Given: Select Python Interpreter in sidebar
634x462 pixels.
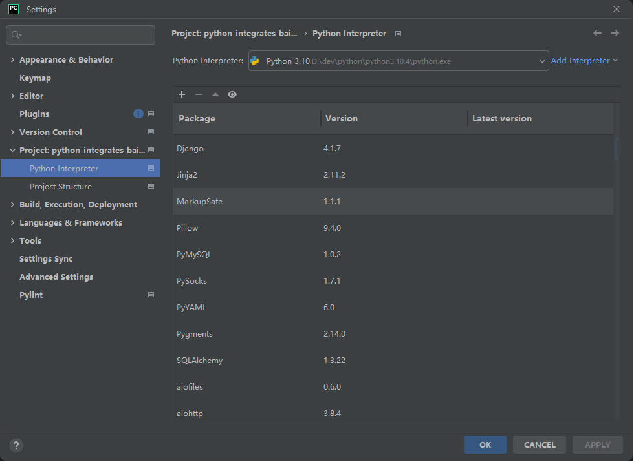Looking at the screenshot, I should (80, 168).
